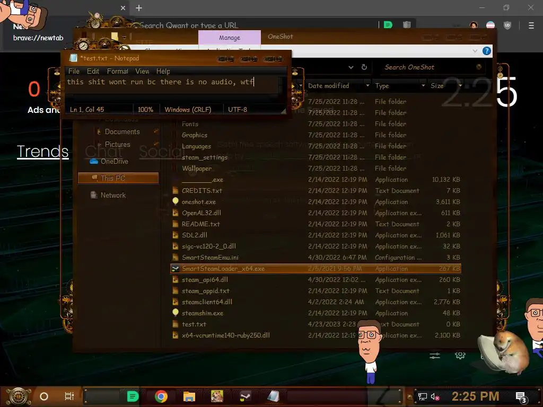The width and height of the screenshot is (543, 407).
Task: Select Documents in navigation pane
Action: pyautogui.click(x=122, y=131)
